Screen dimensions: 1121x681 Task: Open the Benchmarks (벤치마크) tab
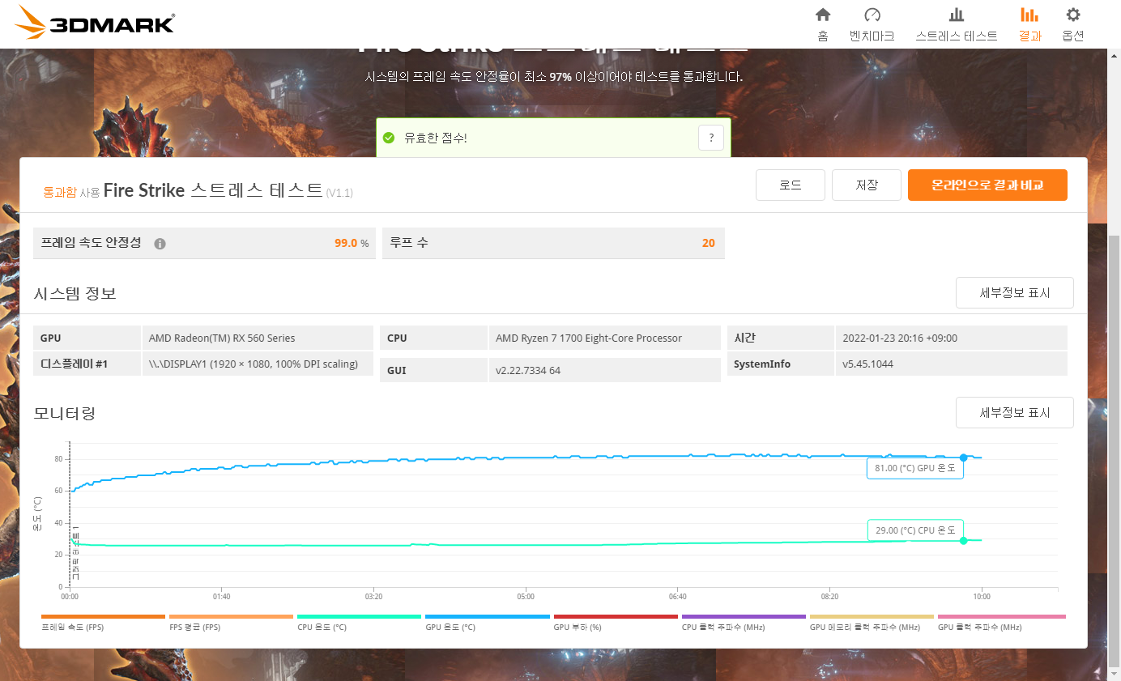[872, 24]
